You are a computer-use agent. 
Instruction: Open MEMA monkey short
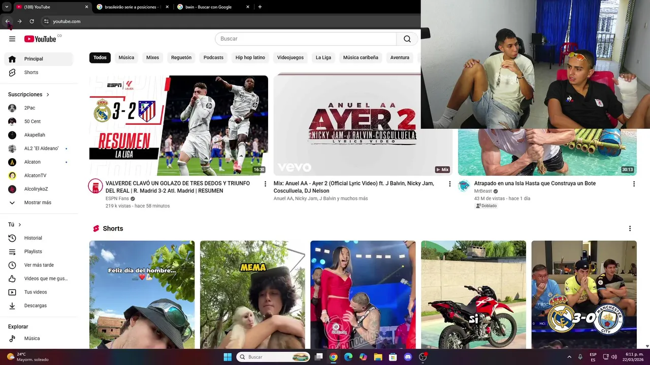click(x=252, y=295)
